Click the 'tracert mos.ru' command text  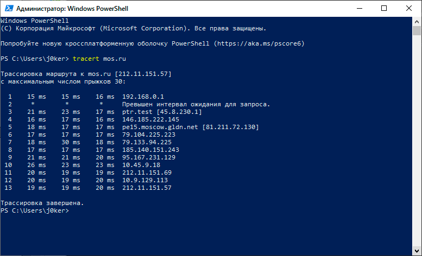pyautogui.click(x=95, y=57)
